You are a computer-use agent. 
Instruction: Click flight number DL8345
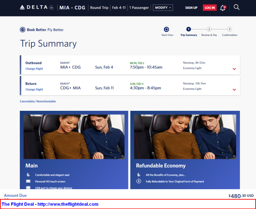pos(65,63)
